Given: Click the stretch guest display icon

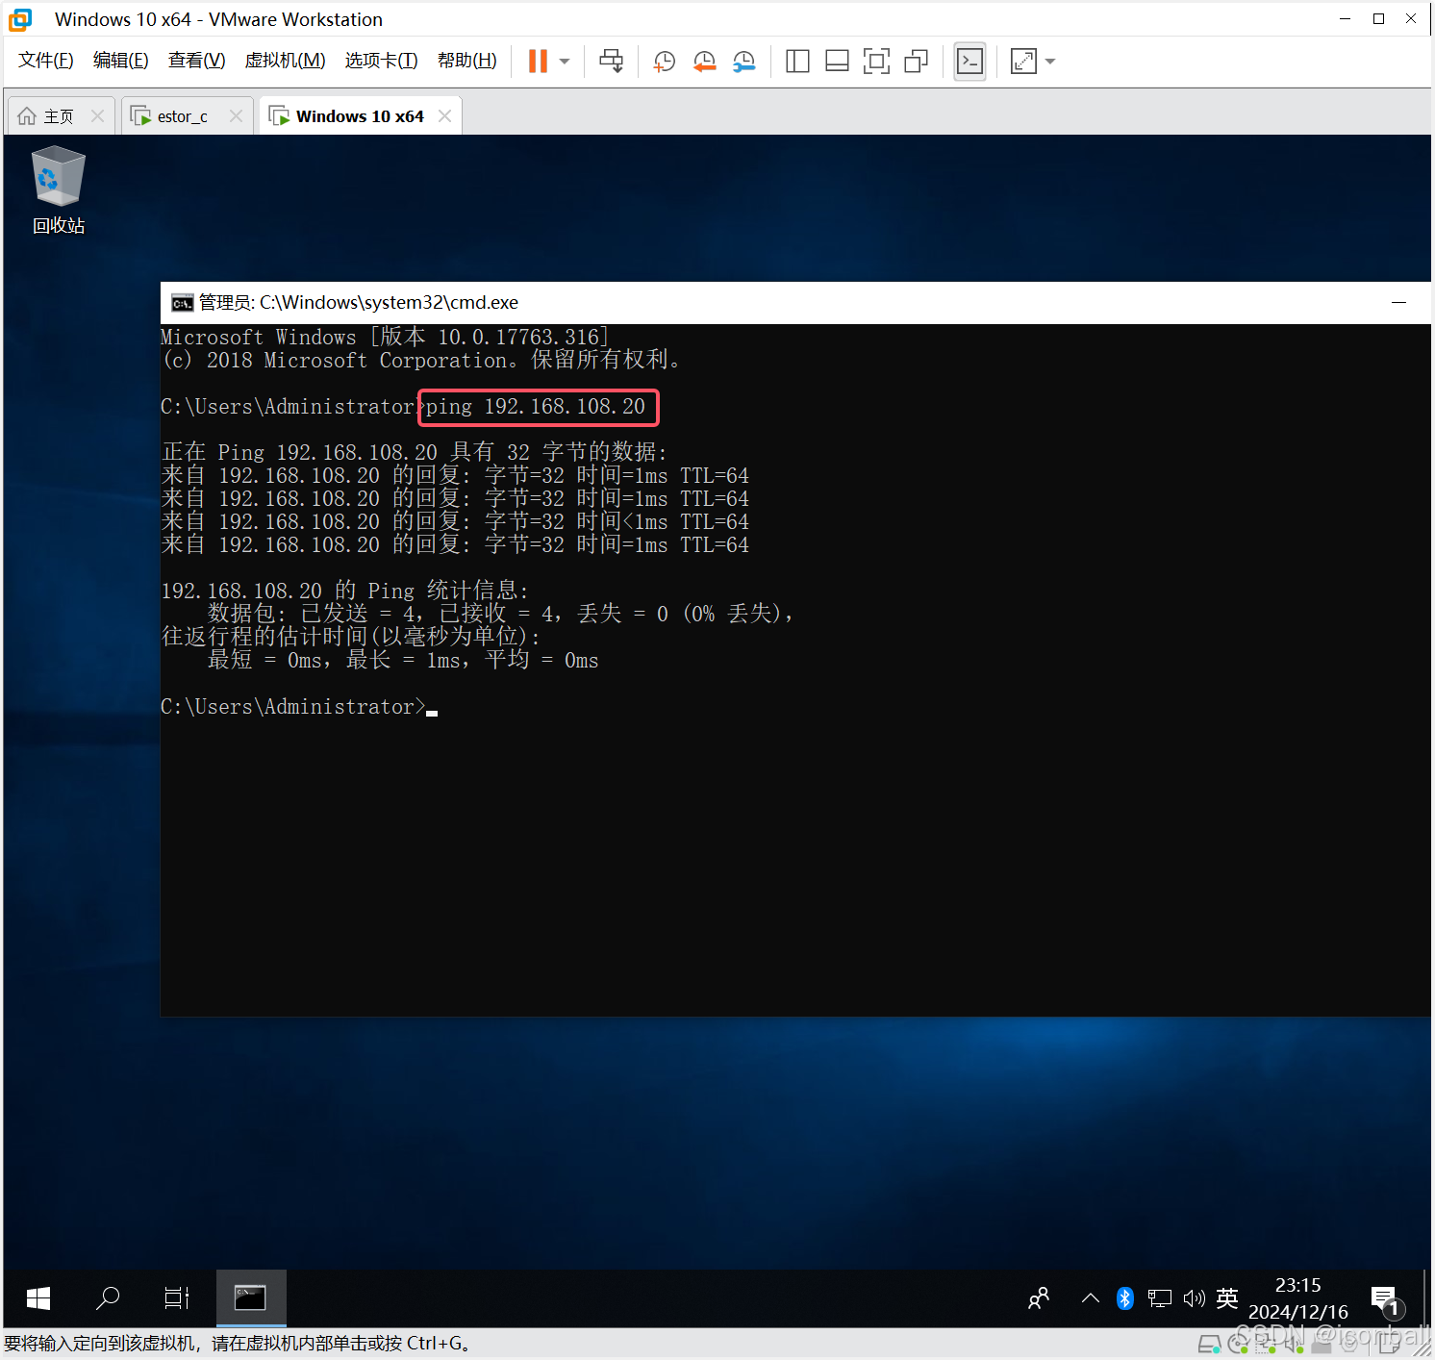Looking at the screenshot, I should pyautogui.click(x=1023, y=62).
